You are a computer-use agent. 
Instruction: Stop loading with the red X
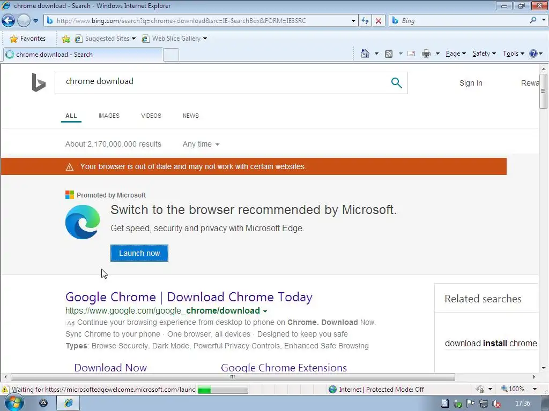click(x=379, y=21)
